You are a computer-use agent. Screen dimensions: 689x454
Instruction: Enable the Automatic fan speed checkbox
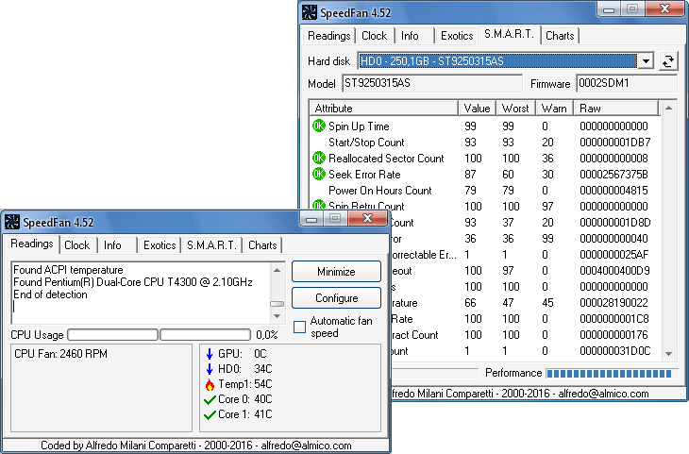pyautogui.click(x=300, y=327)
